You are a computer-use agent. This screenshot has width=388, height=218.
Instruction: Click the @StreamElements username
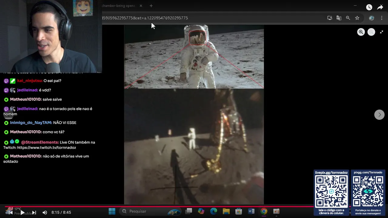(40, 142)
